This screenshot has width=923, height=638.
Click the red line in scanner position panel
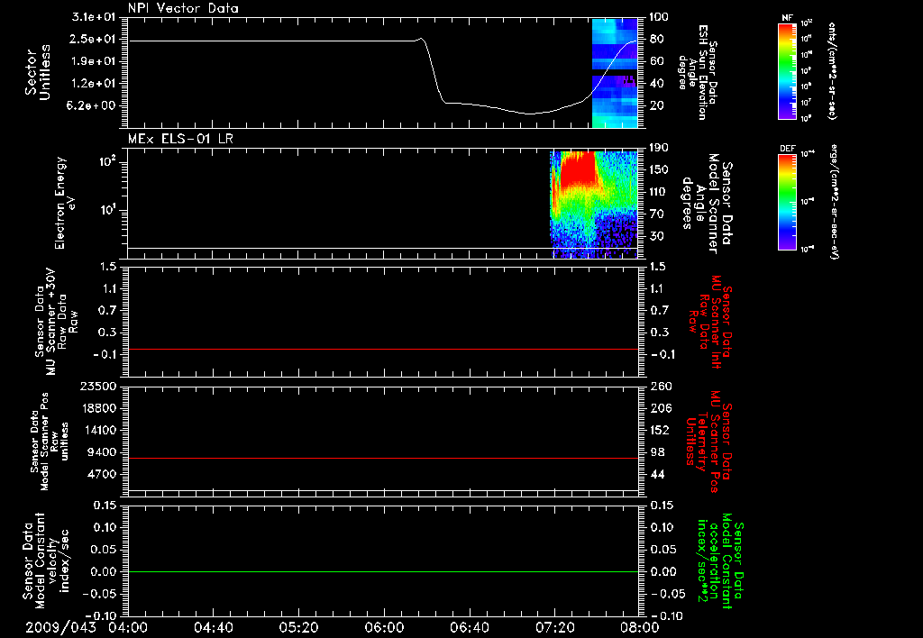(383, 458)
